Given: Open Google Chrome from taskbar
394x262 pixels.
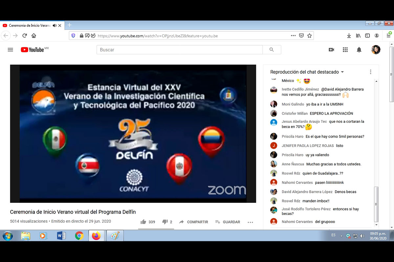Looking at the screenshot, I should 79,236.
